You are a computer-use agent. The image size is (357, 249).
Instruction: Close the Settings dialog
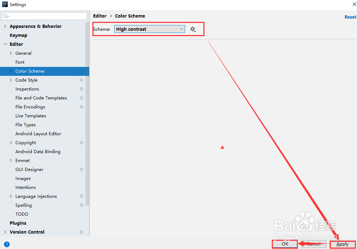354,4
